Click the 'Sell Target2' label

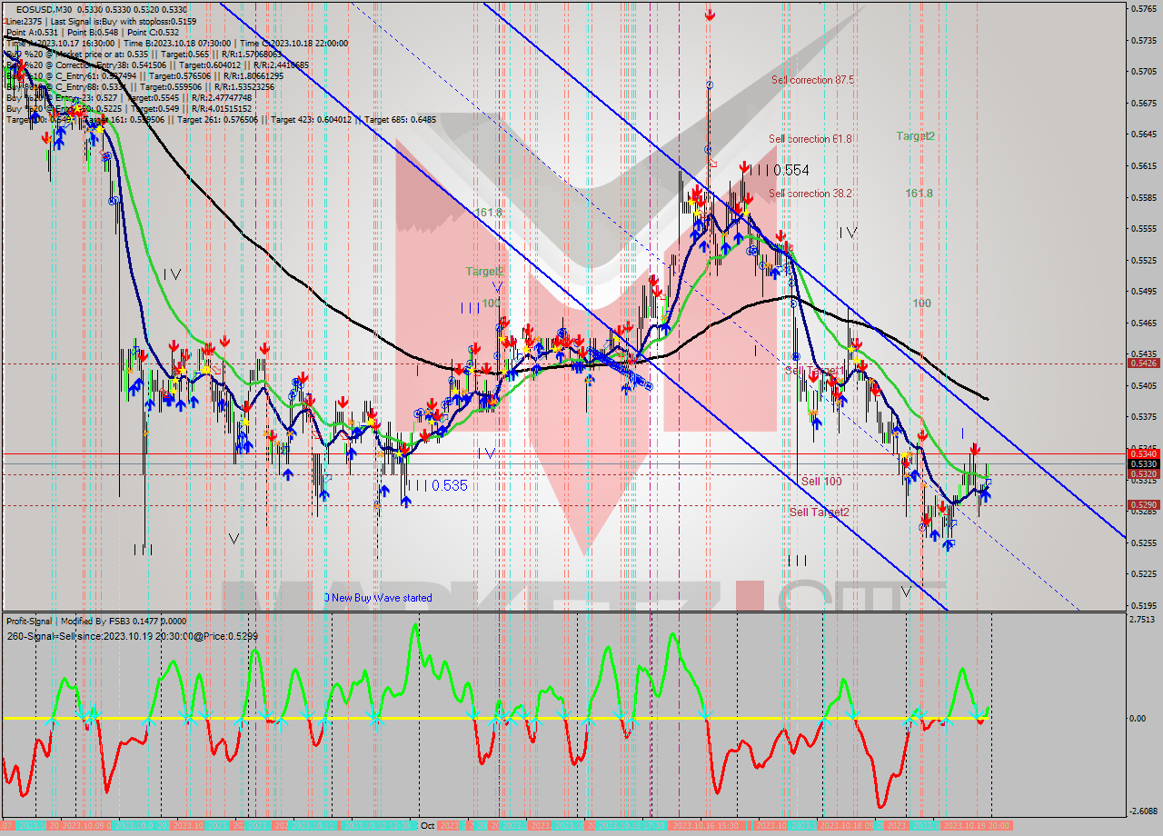[x=819, y=512]
